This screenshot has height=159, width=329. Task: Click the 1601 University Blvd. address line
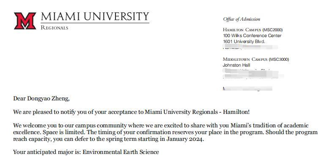click(x=244, y=41)
